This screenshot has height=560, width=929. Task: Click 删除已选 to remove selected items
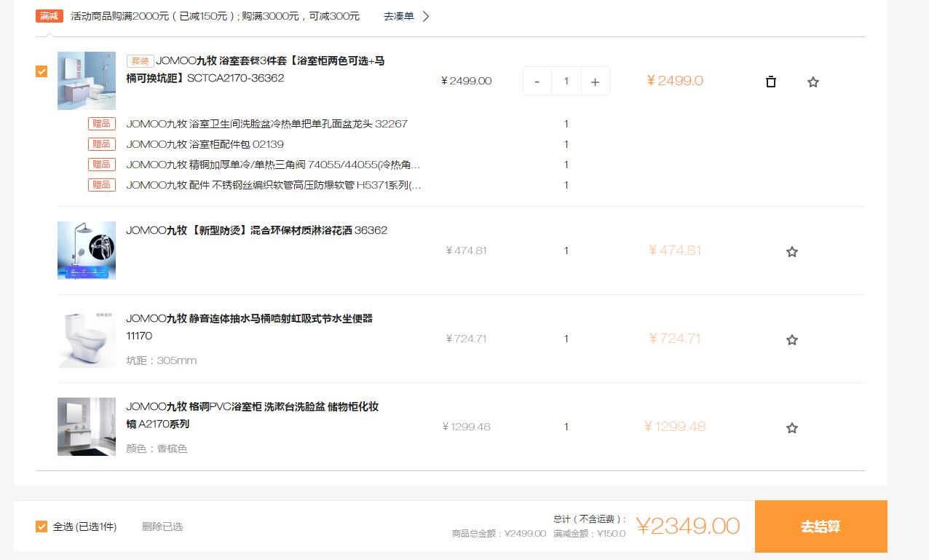coord(162,527)
